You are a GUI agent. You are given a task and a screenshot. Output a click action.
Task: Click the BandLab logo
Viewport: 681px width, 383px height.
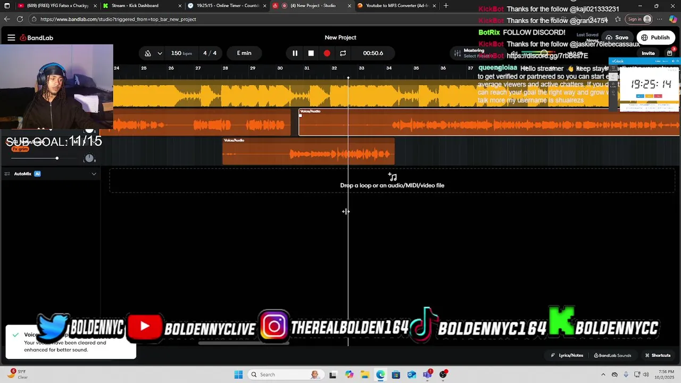[37, 38]
